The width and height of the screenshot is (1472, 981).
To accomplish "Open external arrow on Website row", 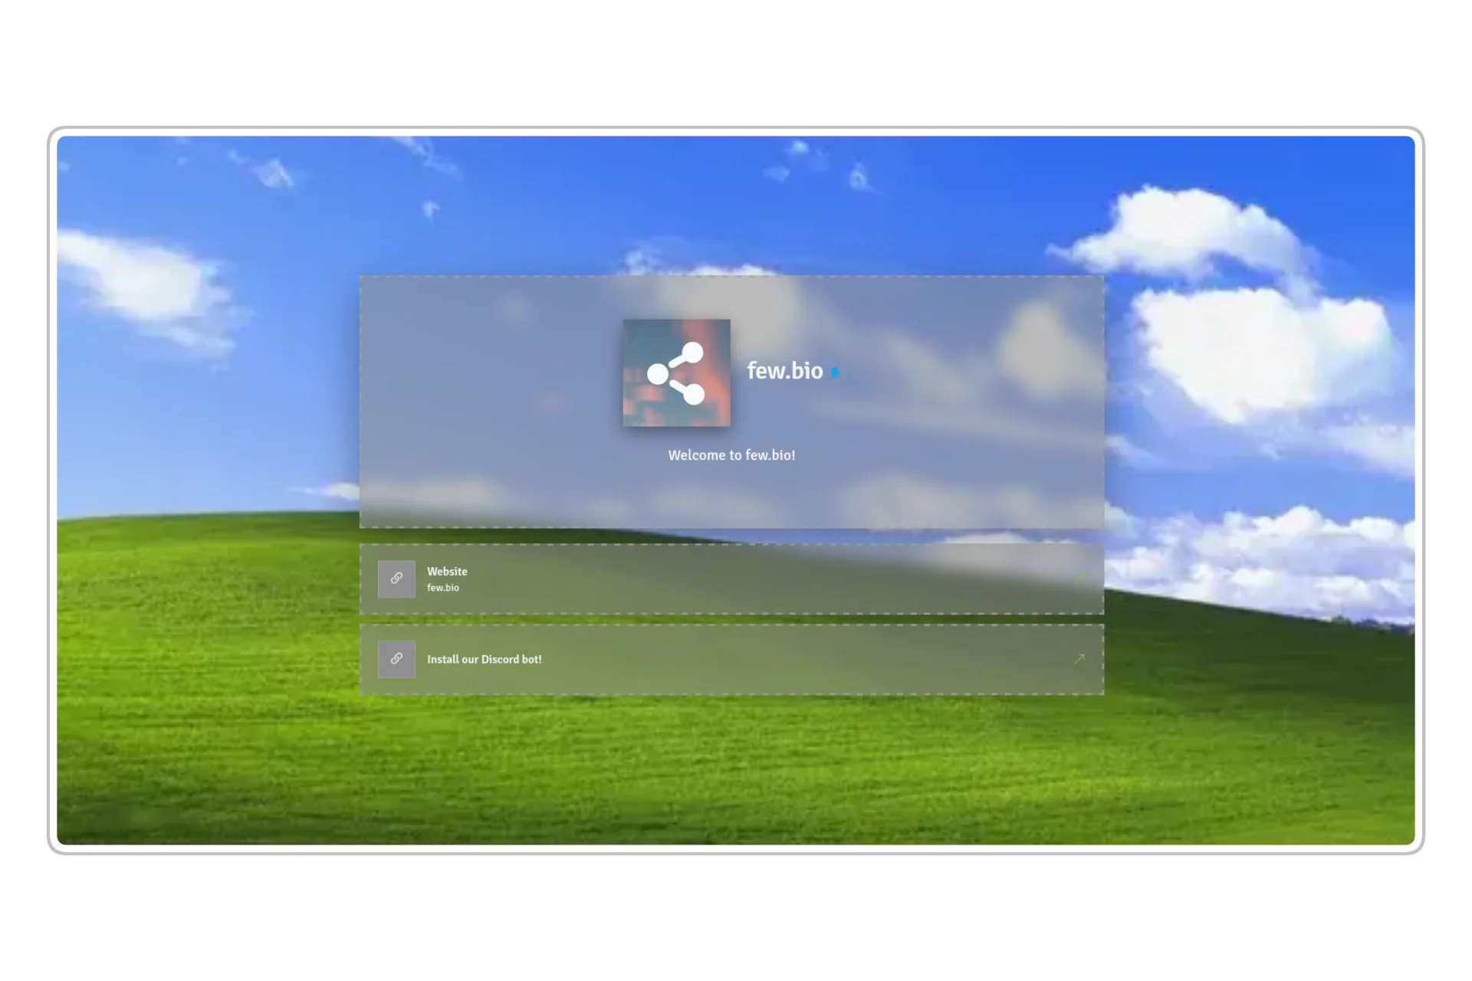I will pos(1079,579).
